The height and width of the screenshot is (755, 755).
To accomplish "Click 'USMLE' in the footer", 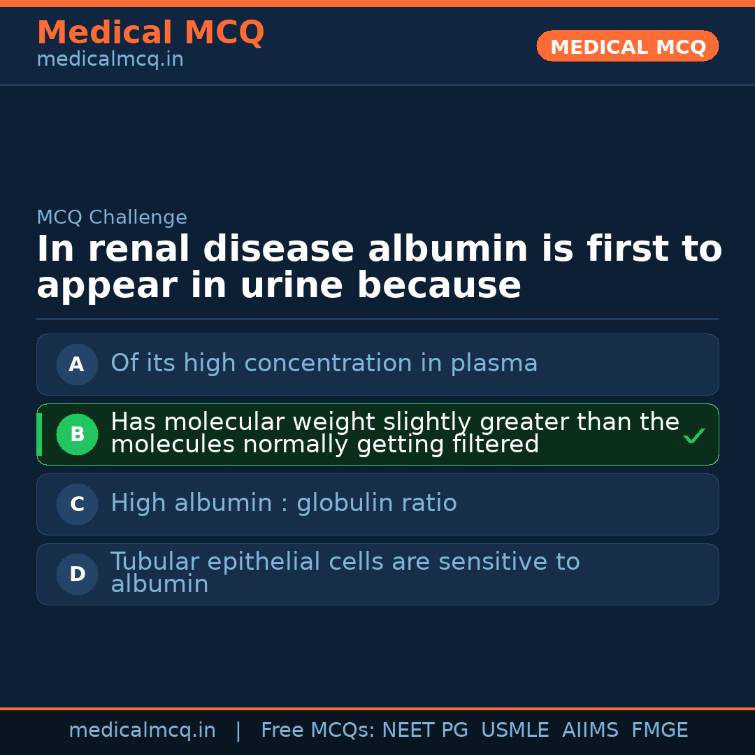I will pyautogui.click(x=515, y=731).
